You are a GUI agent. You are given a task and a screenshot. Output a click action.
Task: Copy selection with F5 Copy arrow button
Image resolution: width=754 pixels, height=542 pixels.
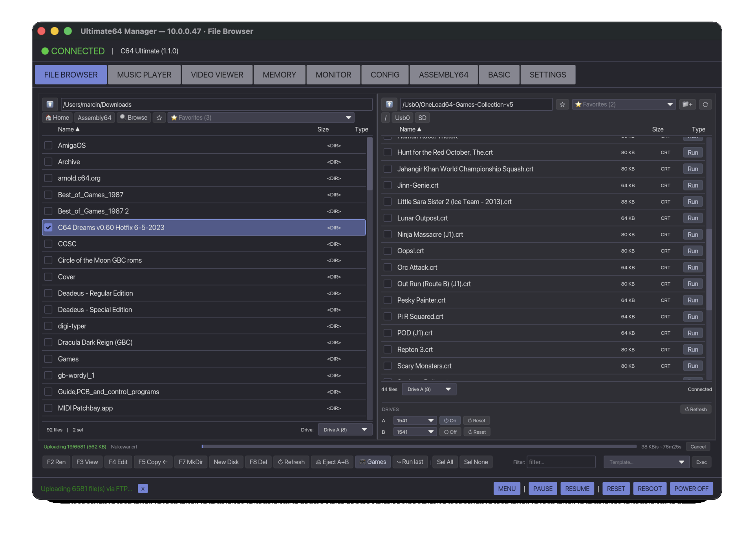tap(153, 462)
